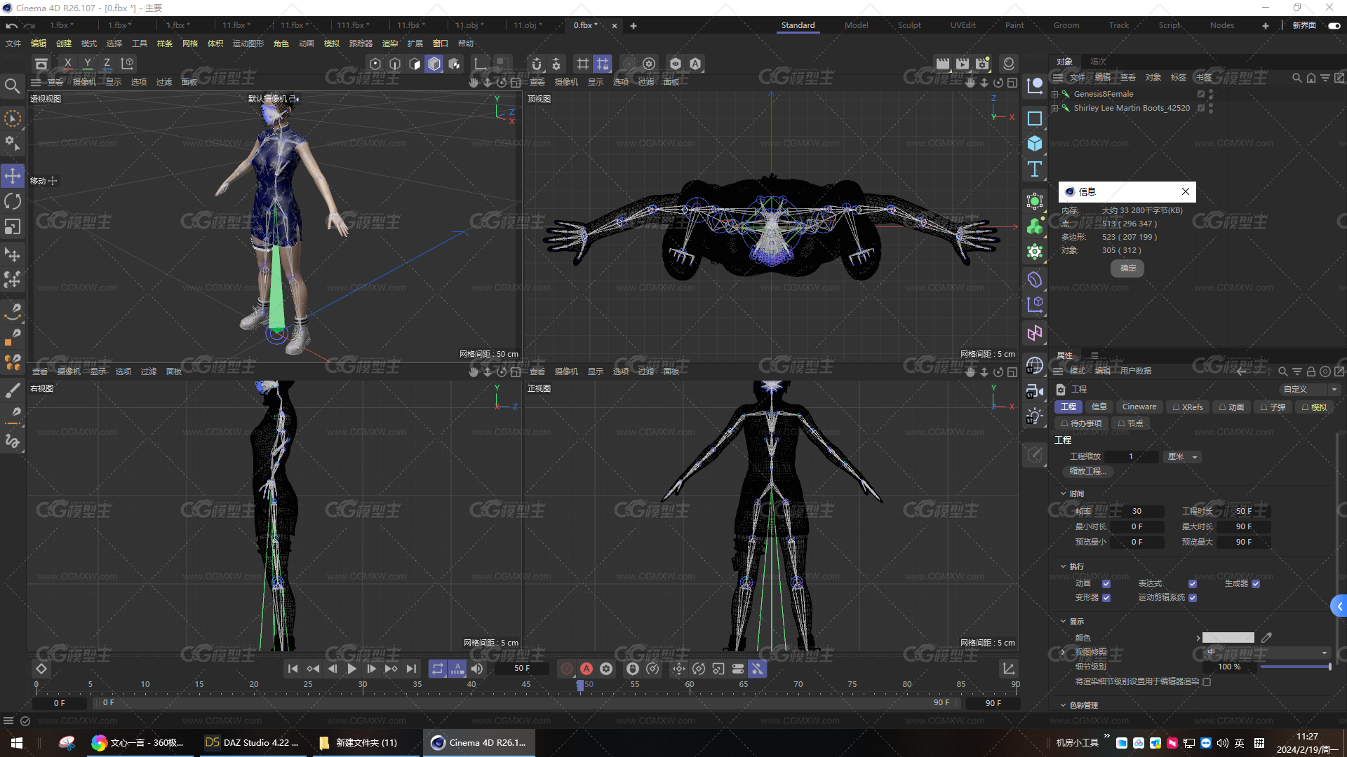Toggle the 生成器 checkbox

[1256, 584]
